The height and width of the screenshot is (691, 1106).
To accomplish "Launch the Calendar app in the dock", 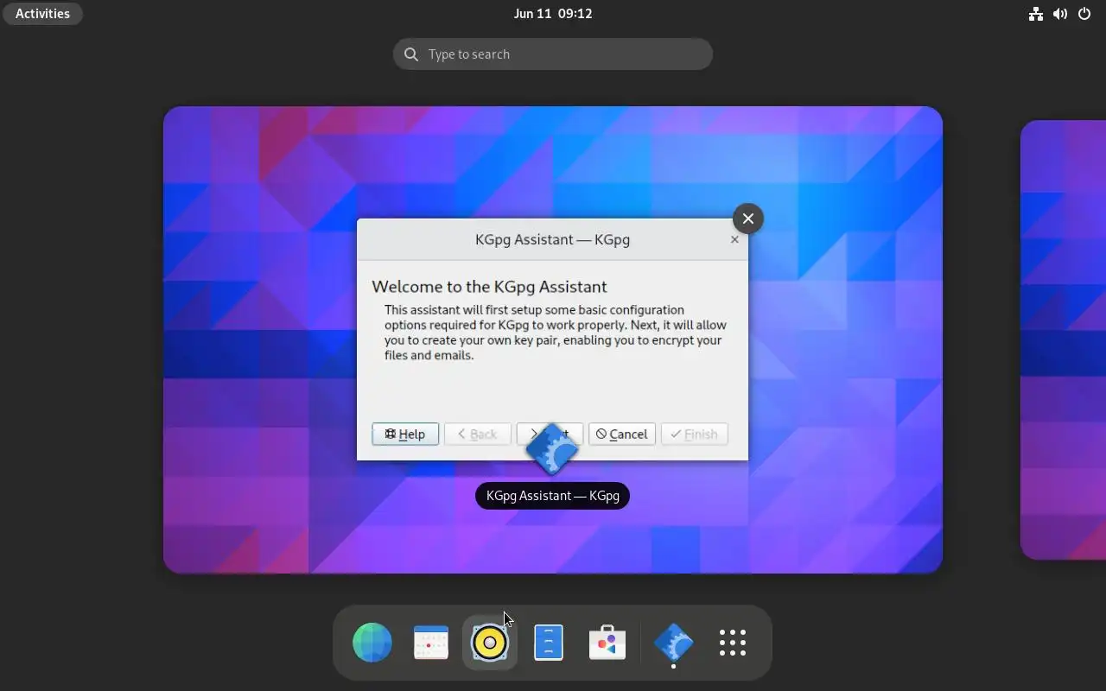I will click(431, 643).
